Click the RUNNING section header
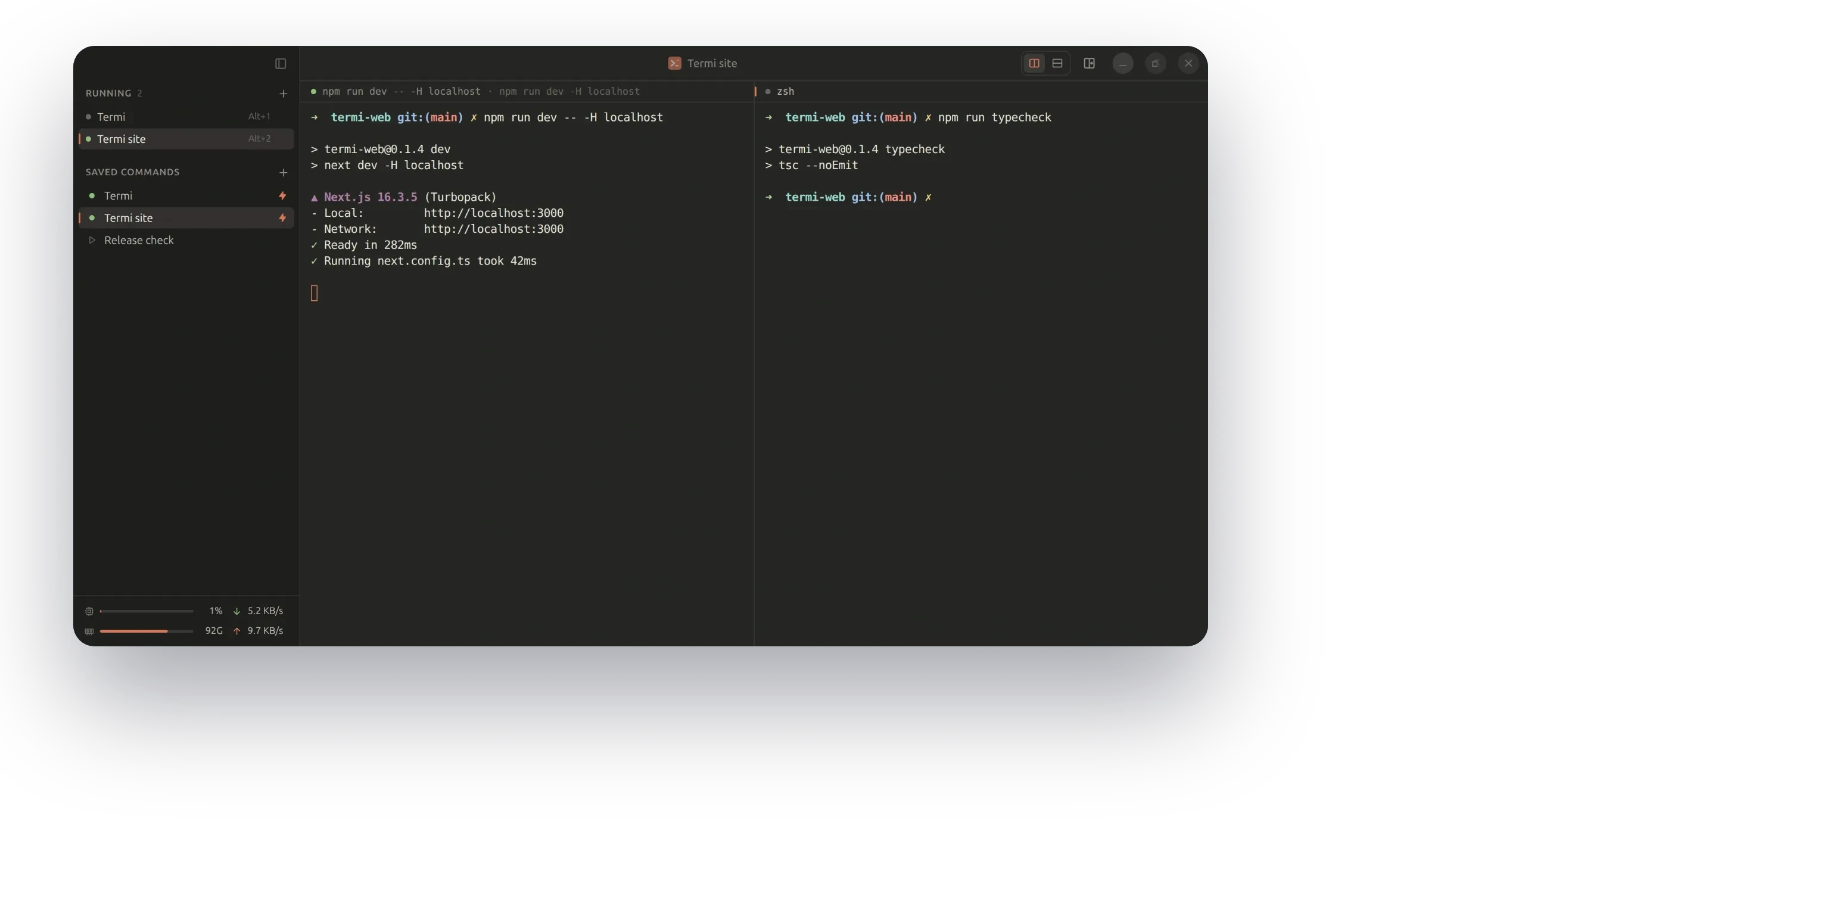Image resolution: width=1830 pixels, height=915 pixels. pyautogui.click(x=108, y=94)
